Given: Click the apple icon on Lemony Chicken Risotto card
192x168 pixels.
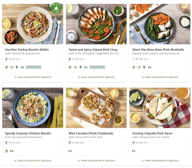Looking at the screenshot, I should point(6,151).
